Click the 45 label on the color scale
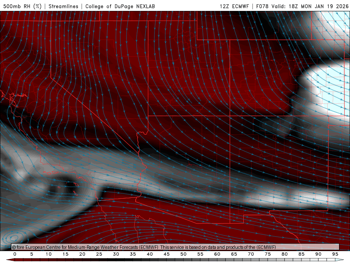Image resolution: width=350 pixels, height=262 pixels. 167,254
